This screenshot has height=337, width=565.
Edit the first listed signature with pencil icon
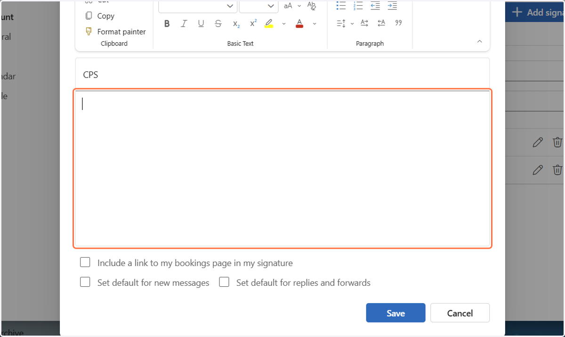pos(538,142)
